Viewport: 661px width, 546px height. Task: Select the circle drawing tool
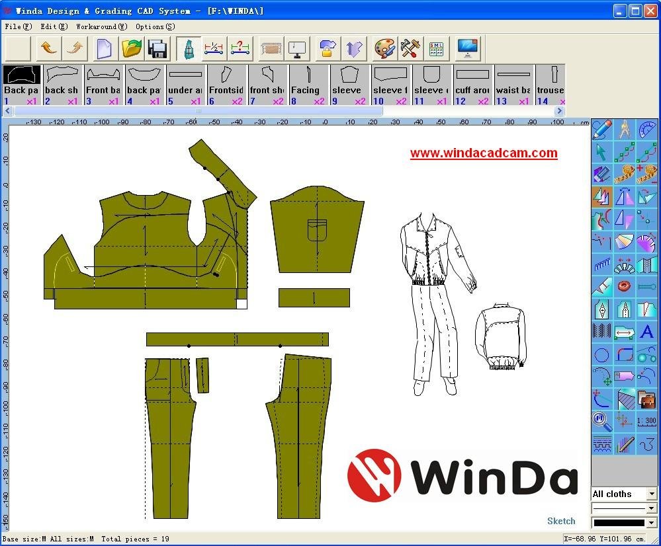(601, 354)
